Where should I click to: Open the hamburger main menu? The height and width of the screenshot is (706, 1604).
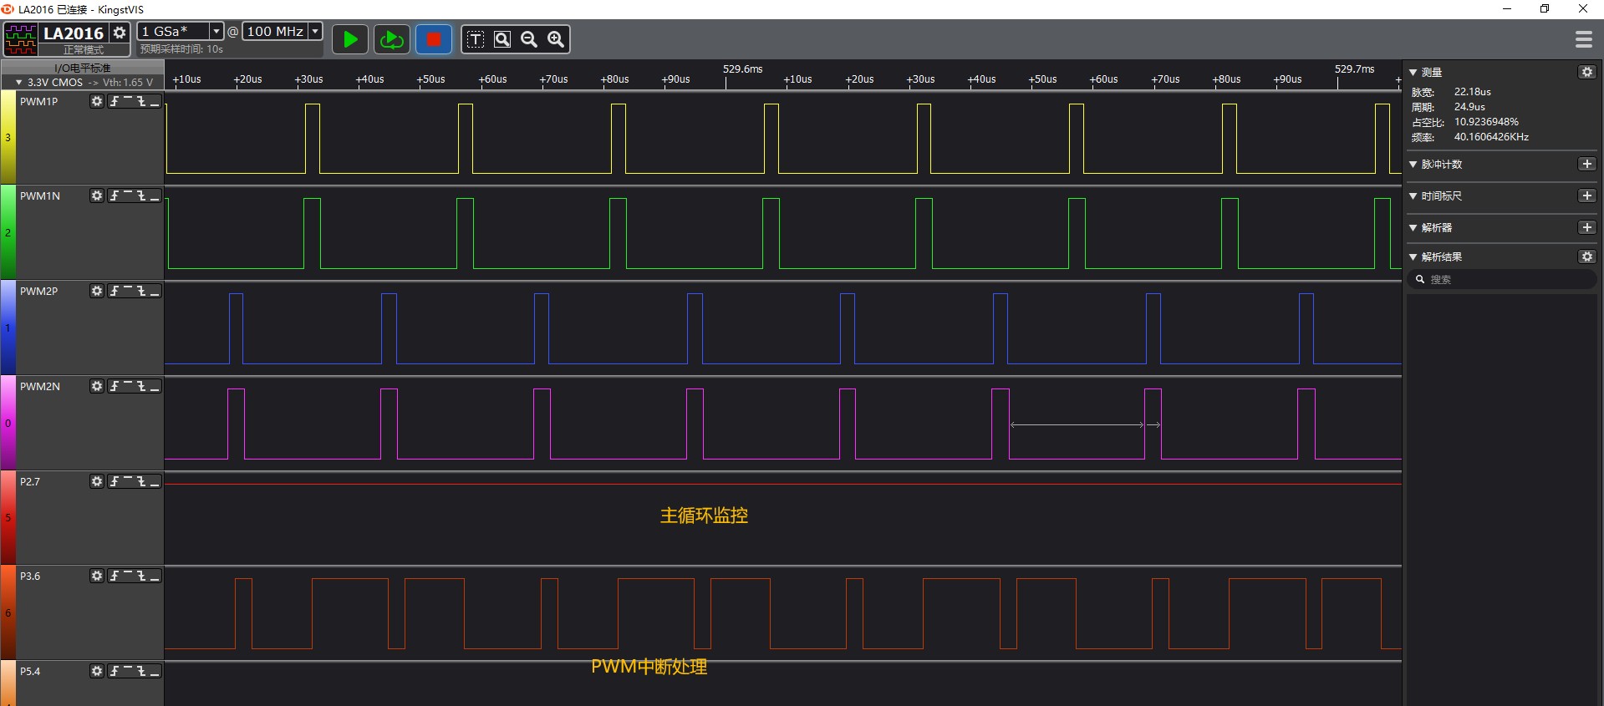[x=1583, y=39]
